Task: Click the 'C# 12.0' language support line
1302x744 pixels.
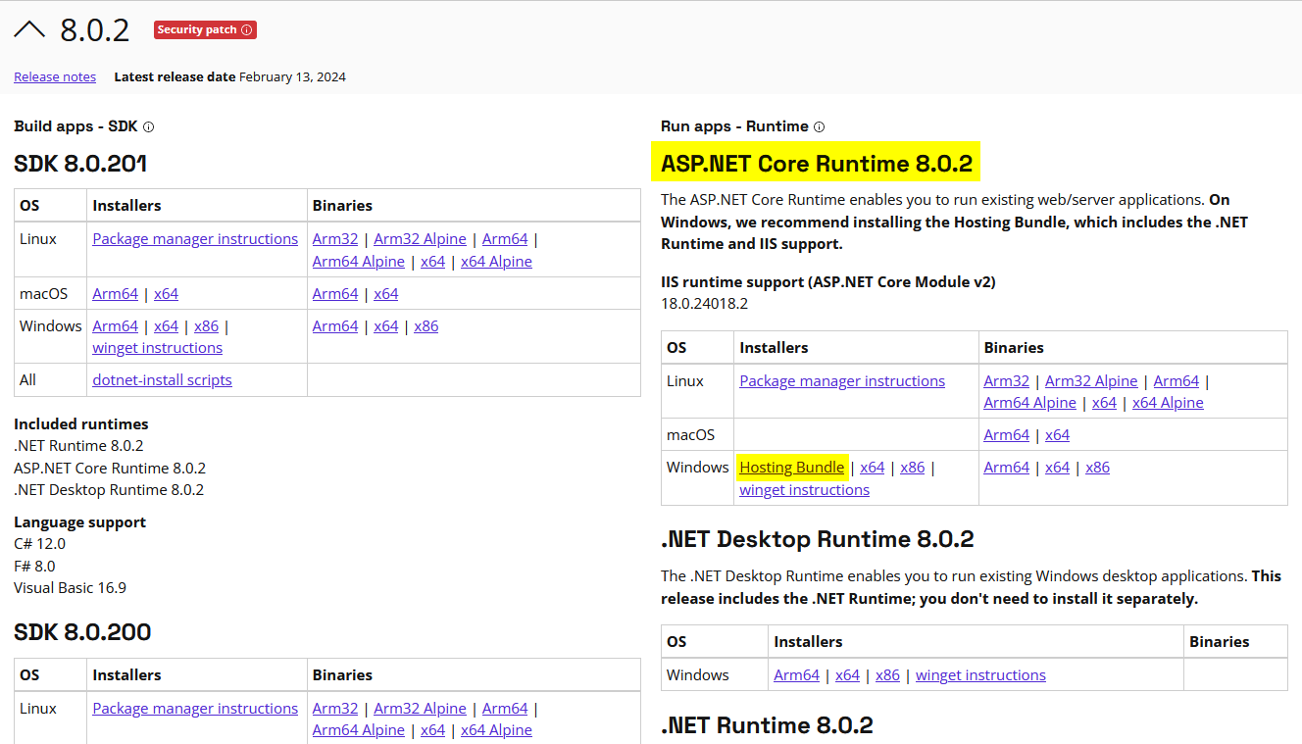Action: (x=40, y=544)
